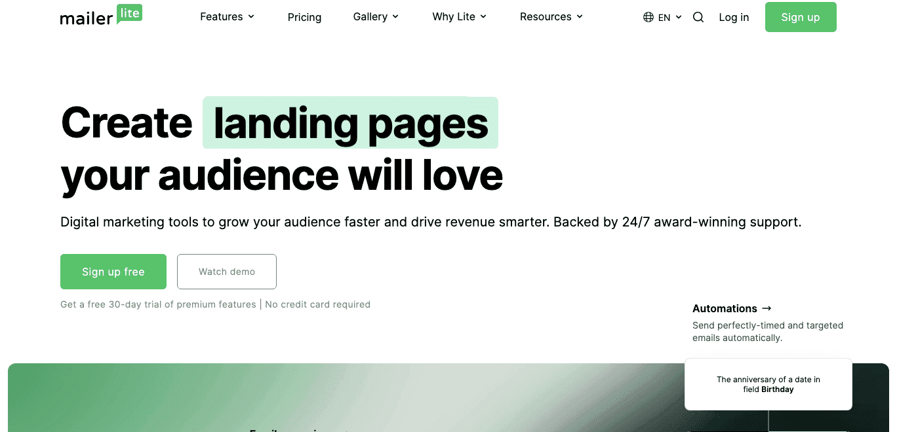Click the MailerLite logo
The image size is (897, 432).
pos(101,16)
